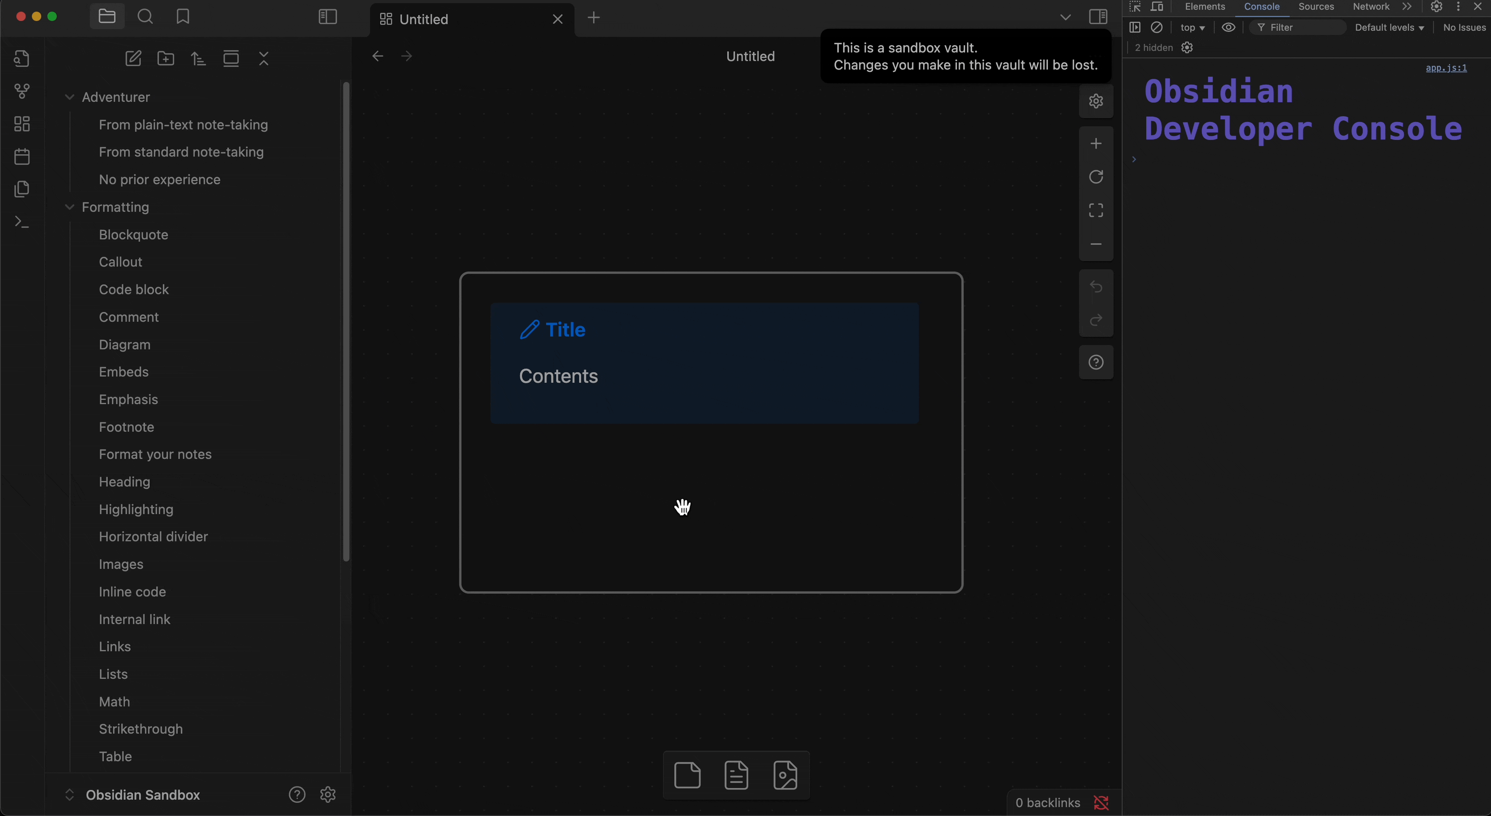Viewport: 1491px width, 816px height.
Task: Open the Internal link note
Action: point(134,619)
